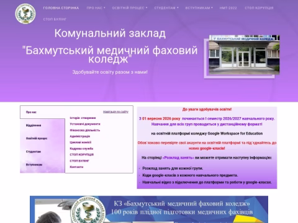Screen dimensions: 298x223
Task: Open the НМТ-2022 menu item
Action: 228,8
